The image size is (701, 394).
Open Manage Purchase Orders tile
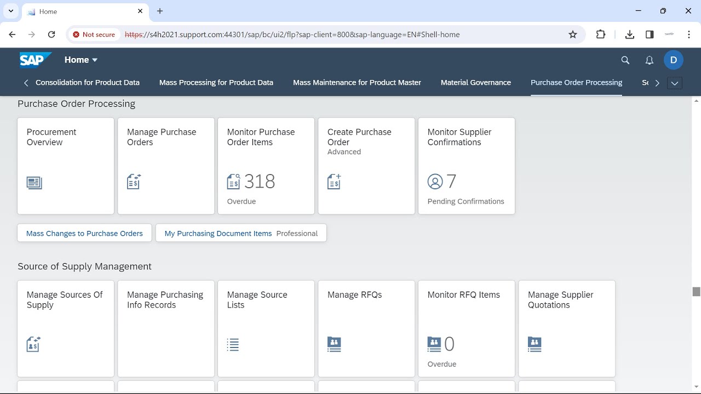point(166,166)
